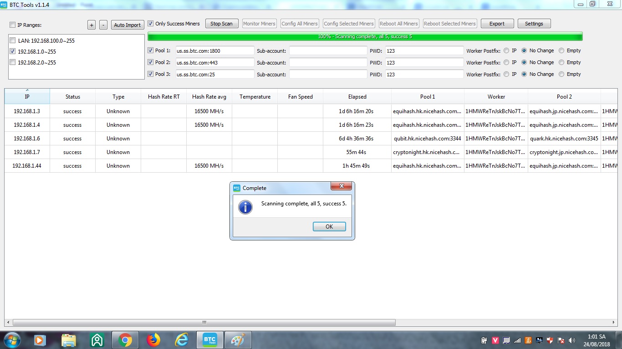
Task: Click the Pool 3 PWD input field
Action: click(x=424, y=74)
